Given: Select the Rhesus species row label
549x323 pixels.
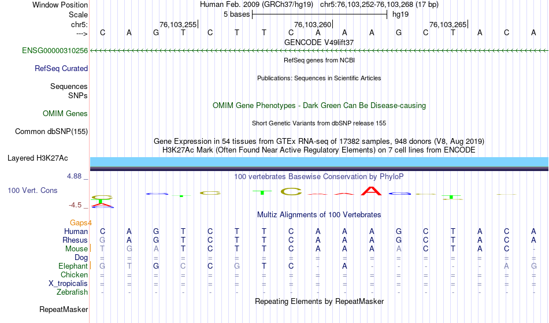Looking at the screenshot, I should [75, 240].
